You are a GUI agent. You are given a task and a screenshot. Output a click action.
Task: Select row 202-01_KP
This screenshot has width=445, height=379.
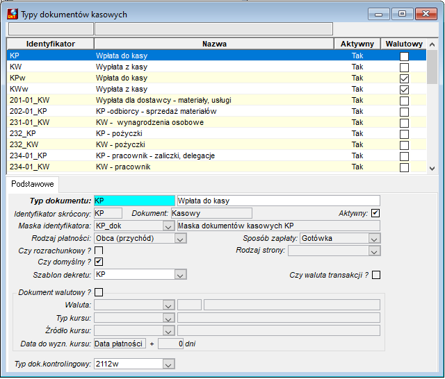(x=216, y=111)
